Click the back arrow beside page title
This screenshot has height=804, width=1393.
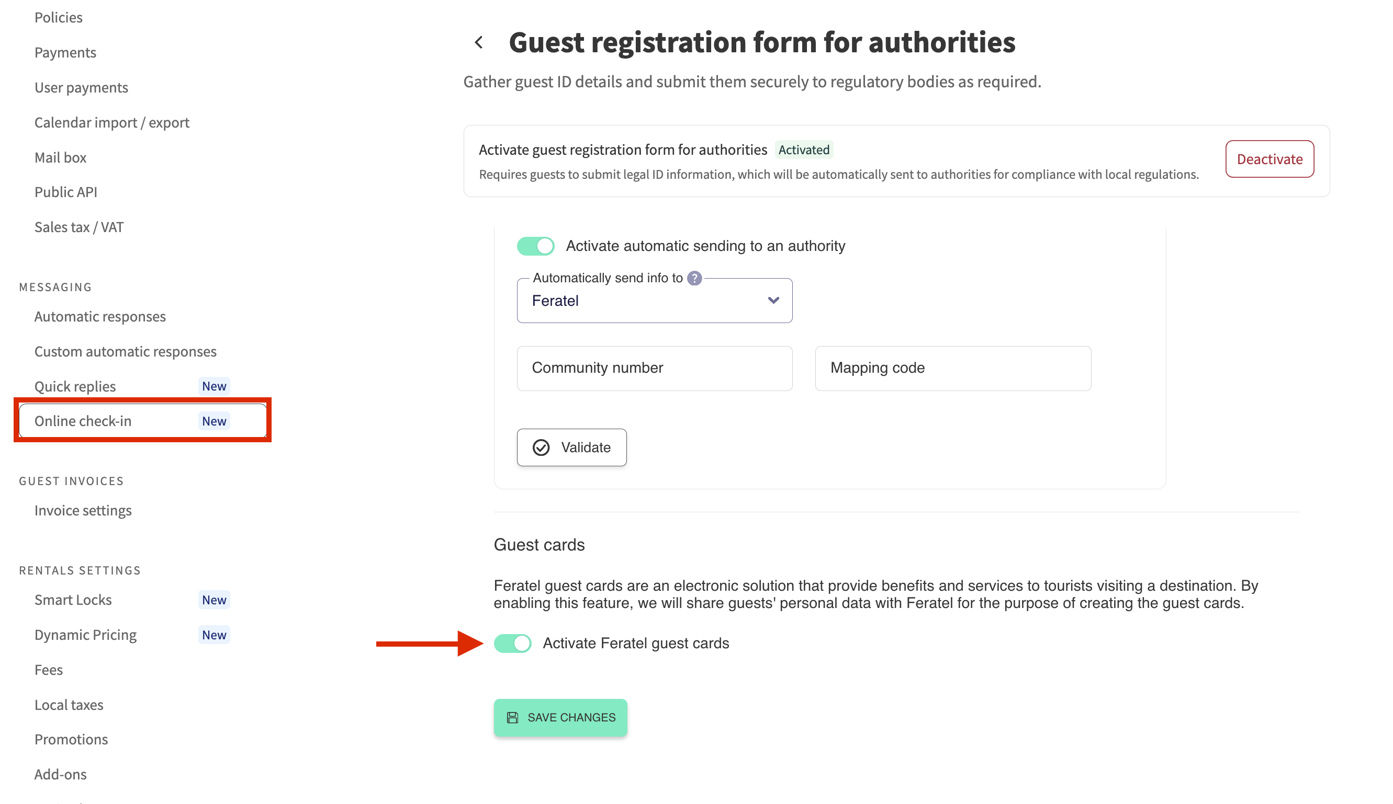[x=479, y=42]
